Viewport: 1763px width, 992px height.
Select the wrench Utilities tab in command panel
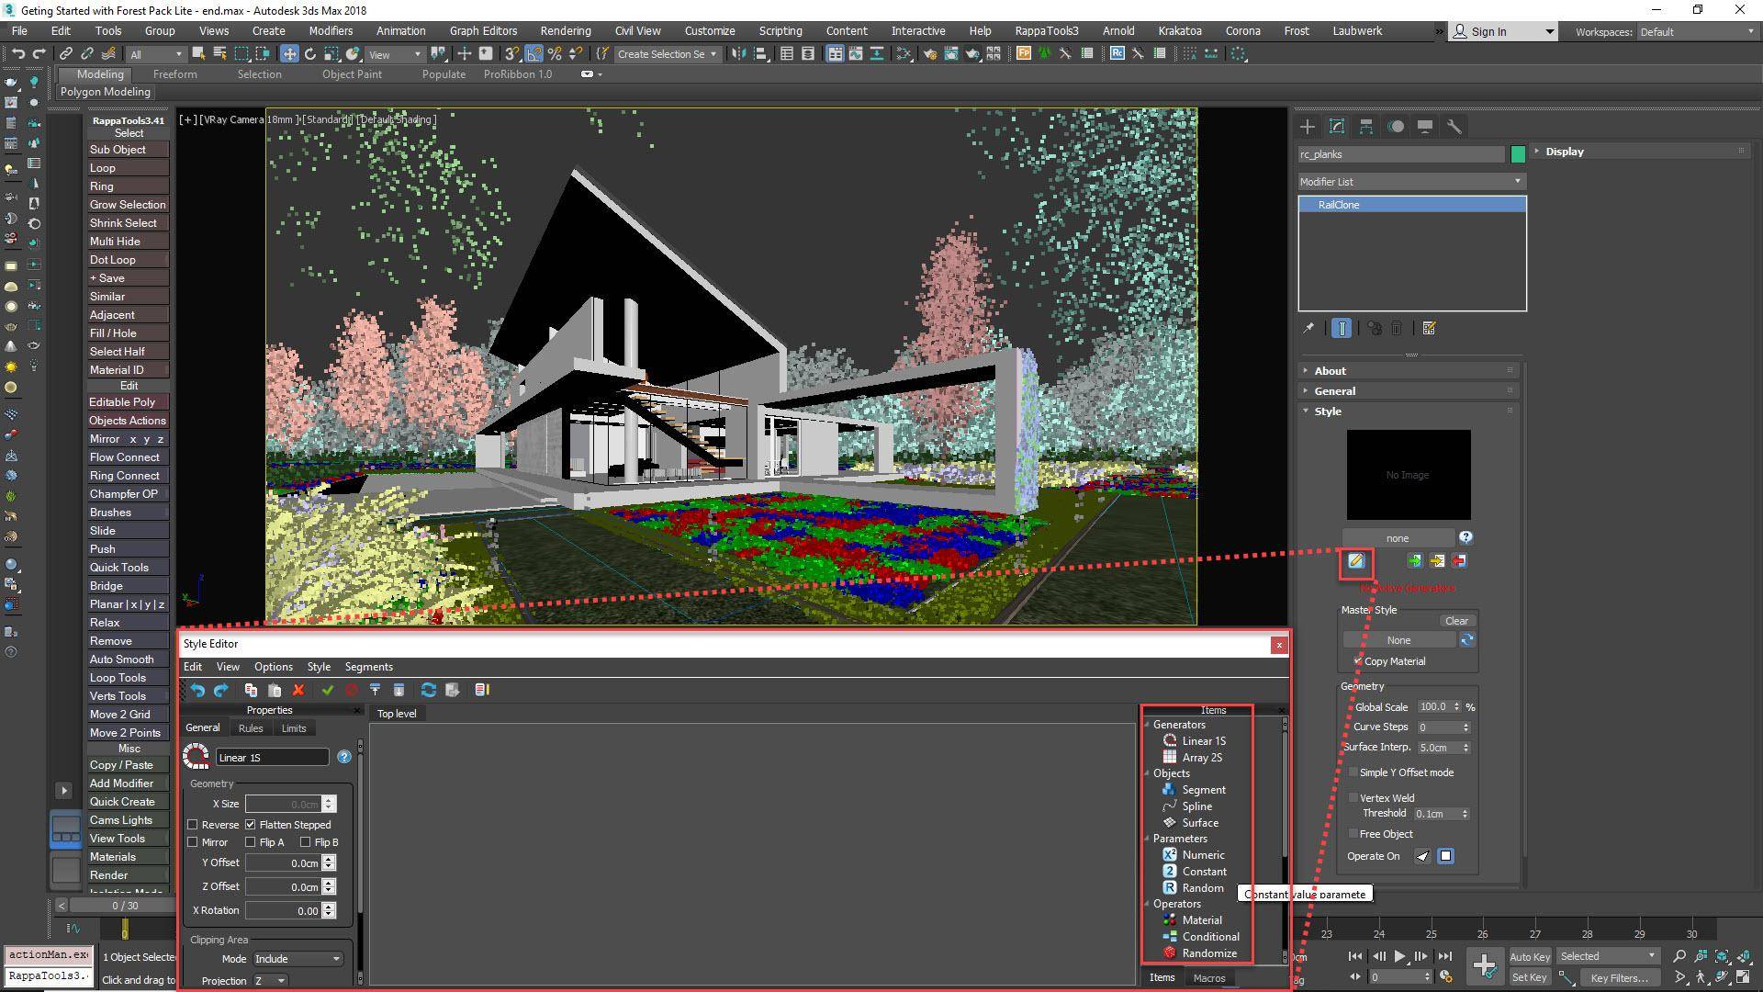pyautogui.click(x=1455, y=127)
